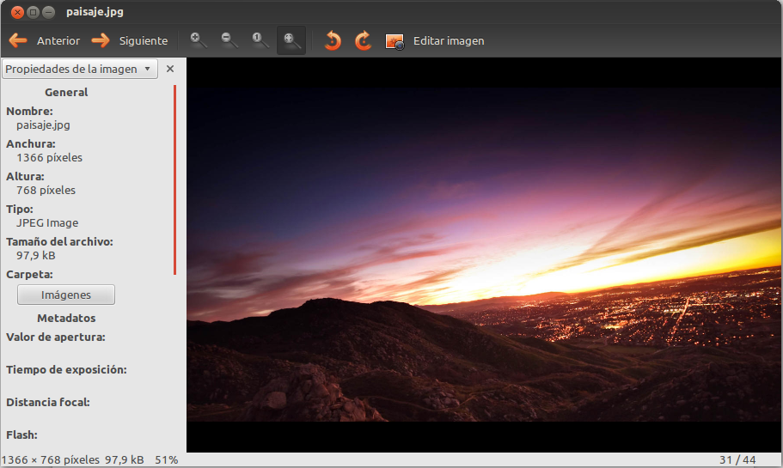Click the Valor de apertura label
The height and width of the screenshot is (468, 783).
coord(55,337)
